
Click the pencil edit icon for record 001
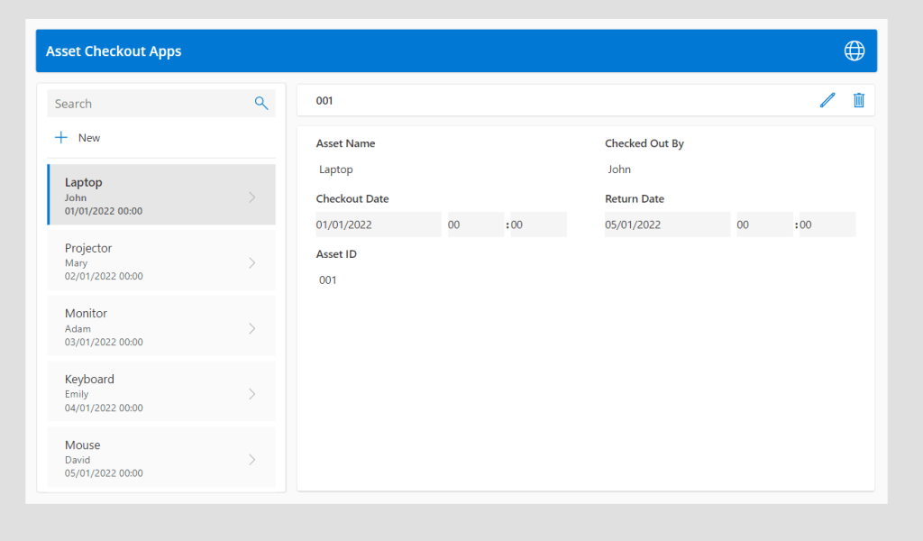point(827,100)
